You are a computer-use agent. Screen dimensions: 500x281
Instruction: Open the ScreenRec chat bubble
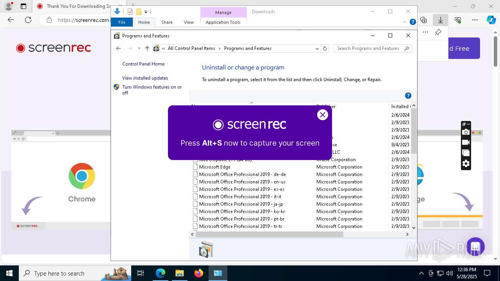pos(475,247)
